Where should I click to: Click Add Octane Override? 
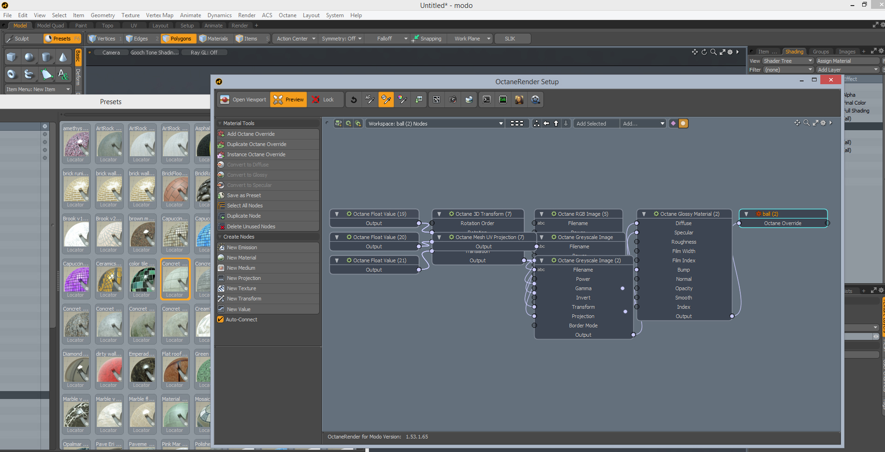[x=268, y=134]
